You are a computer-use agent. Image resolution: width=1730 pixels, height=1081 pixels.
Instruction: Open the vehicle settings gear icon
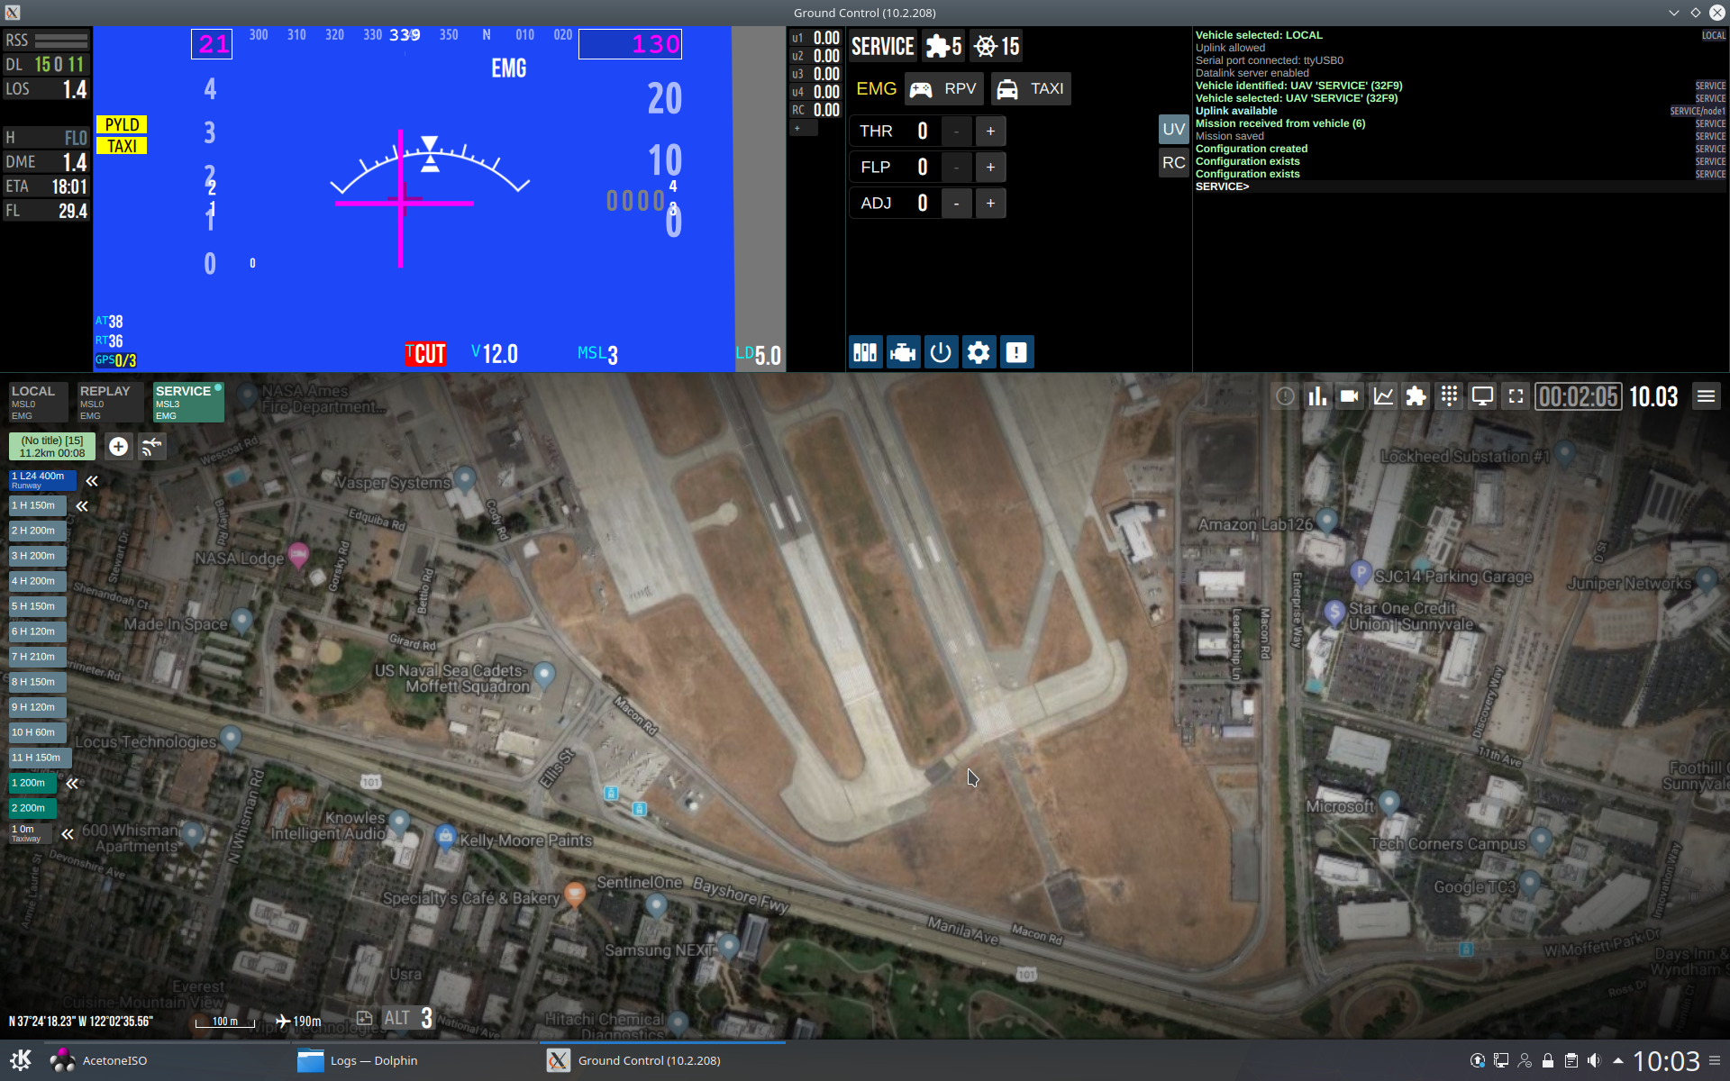[x=979, y=352]
